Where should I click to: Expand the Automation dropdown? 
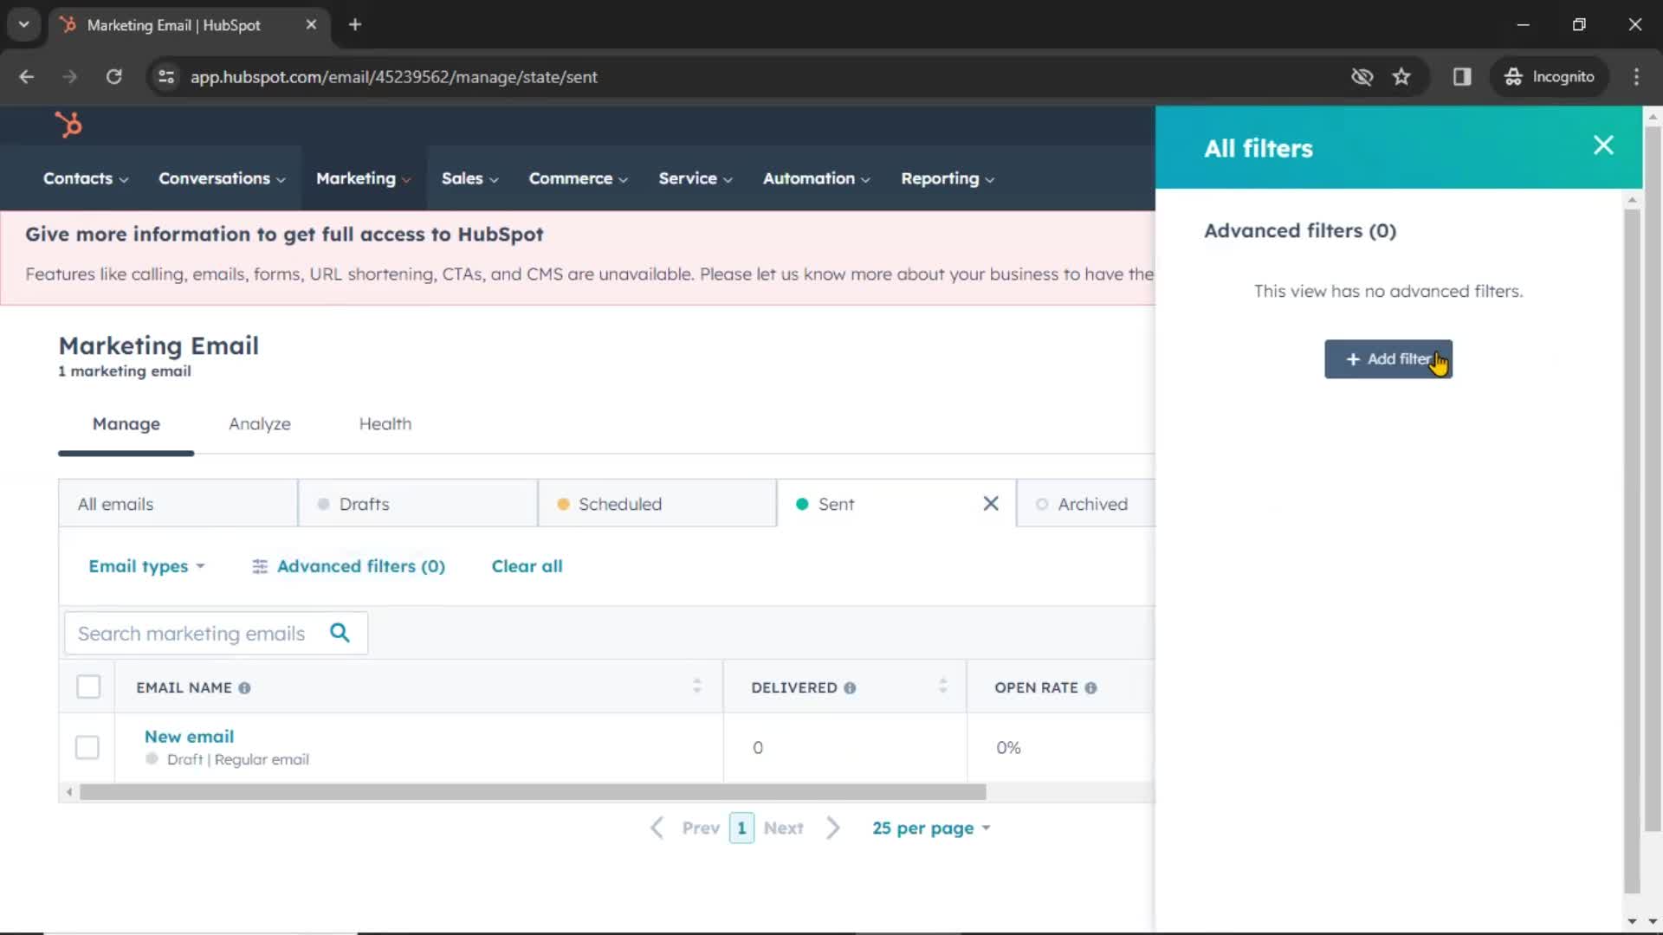point(816,178)
